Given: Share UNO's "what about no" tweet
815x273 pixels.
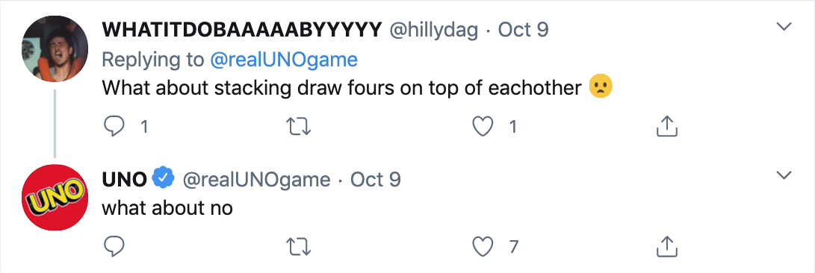Looking at the screenshot, I should (x=667, y=245).
